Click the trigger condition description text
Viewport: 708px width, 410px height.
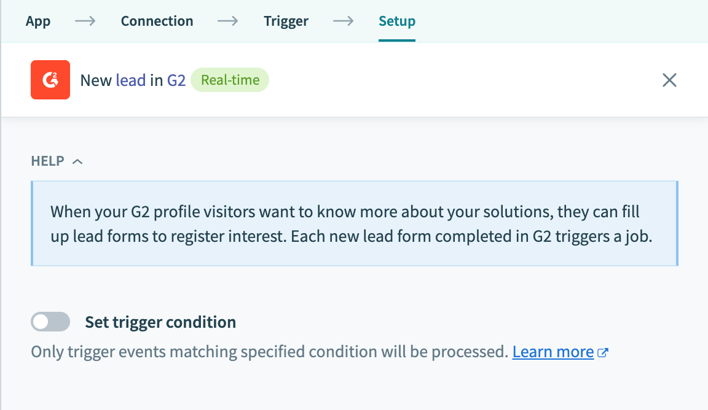[269, 352]
